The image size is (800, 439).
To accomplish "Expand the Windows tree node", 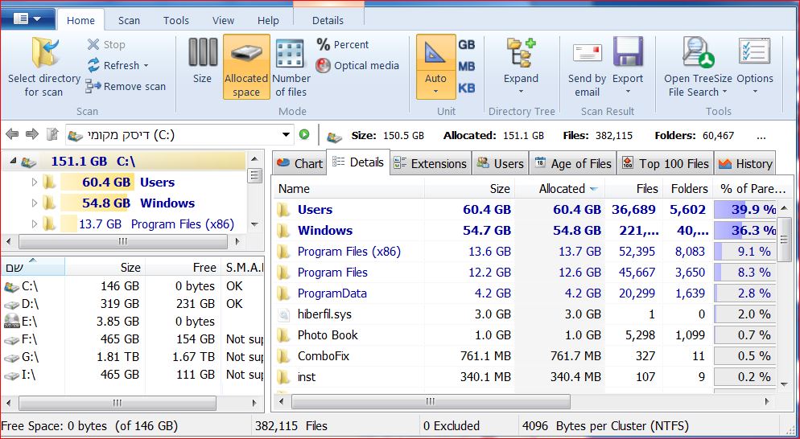I will (x=34, y=203).
